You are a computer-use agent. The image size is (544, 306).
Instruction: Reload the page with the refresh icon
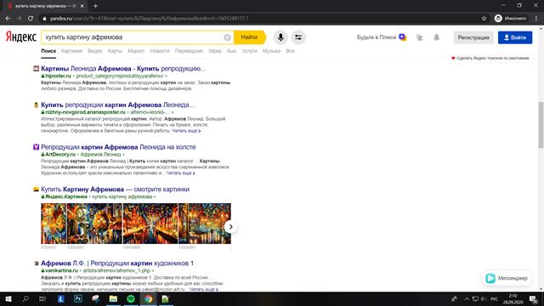[x=31, y=19]
